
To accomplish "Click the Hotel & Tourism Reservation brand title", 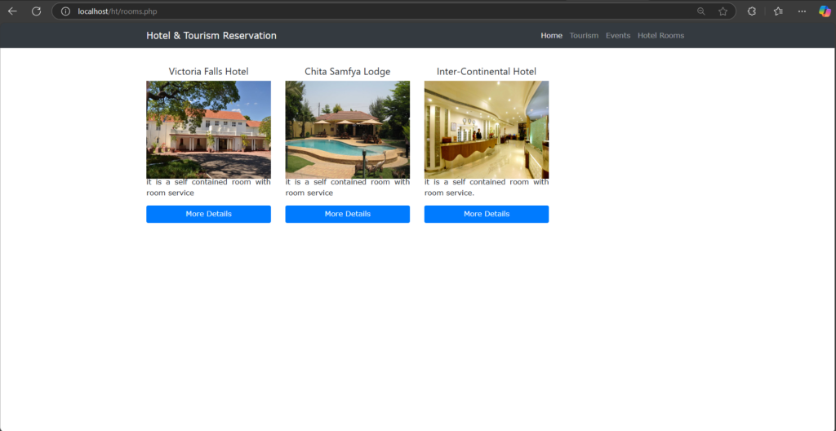I will 211,36.
